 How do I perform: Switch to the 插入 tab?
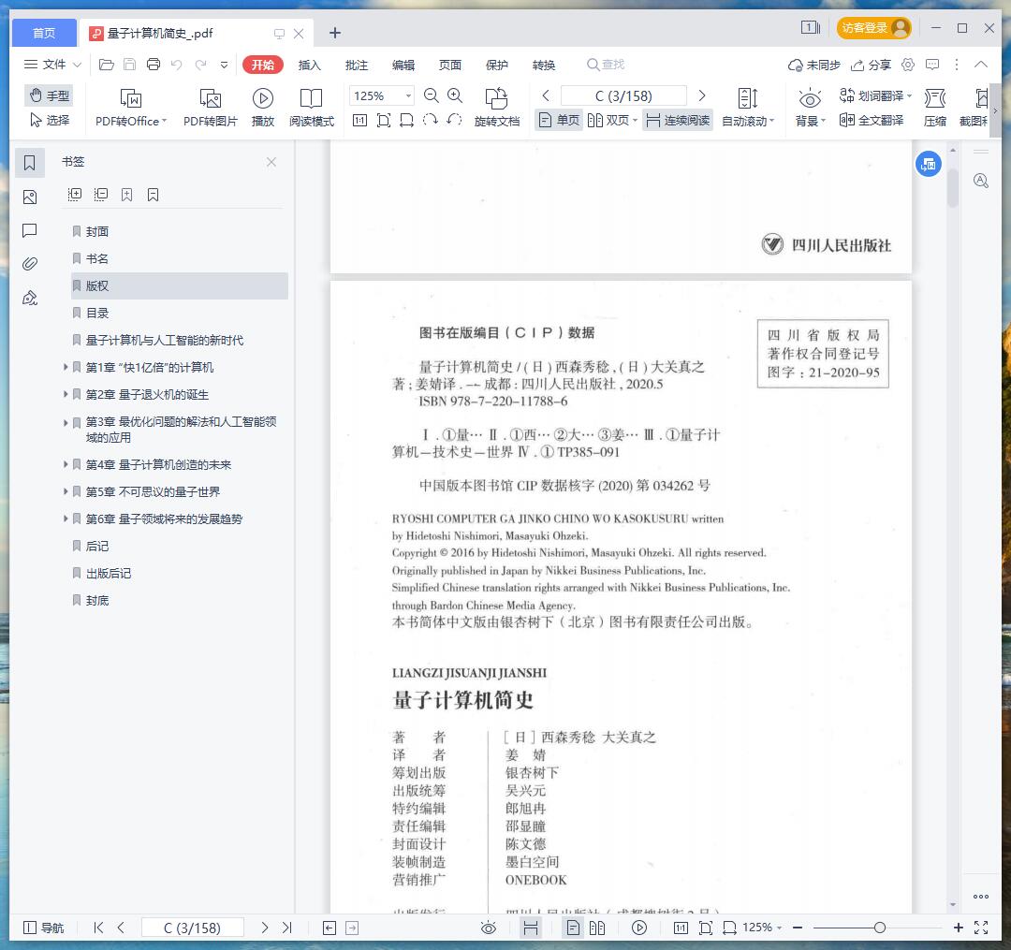click(x=310, y=65)
